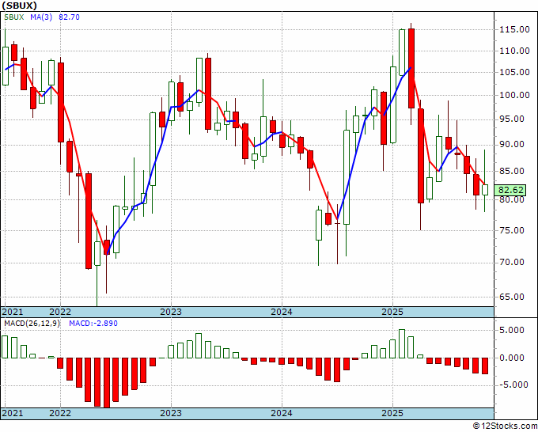The image size is (538, 432).
Task: Click the 2022 label on MACD timeline
Action: click(x=60, y=413)
